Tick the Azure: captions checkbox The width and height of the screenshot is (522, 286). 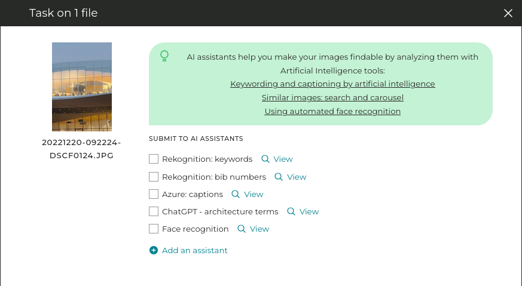pos(154,194)
